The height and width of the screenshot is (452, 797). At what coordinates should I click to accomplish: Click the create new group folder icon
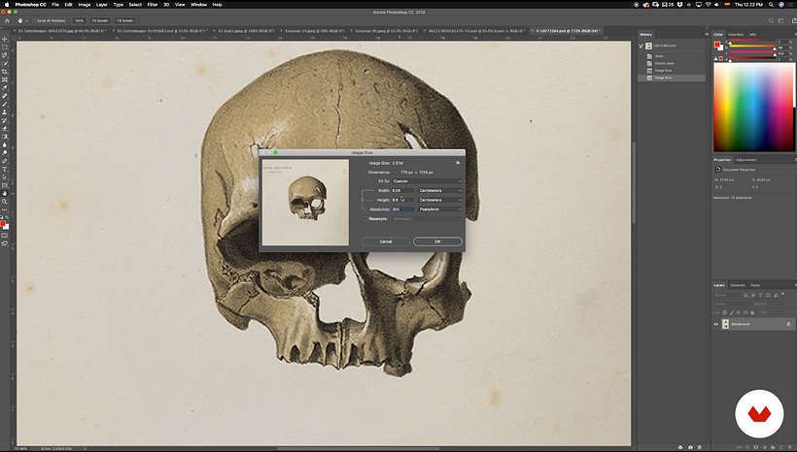click(773, 447)
